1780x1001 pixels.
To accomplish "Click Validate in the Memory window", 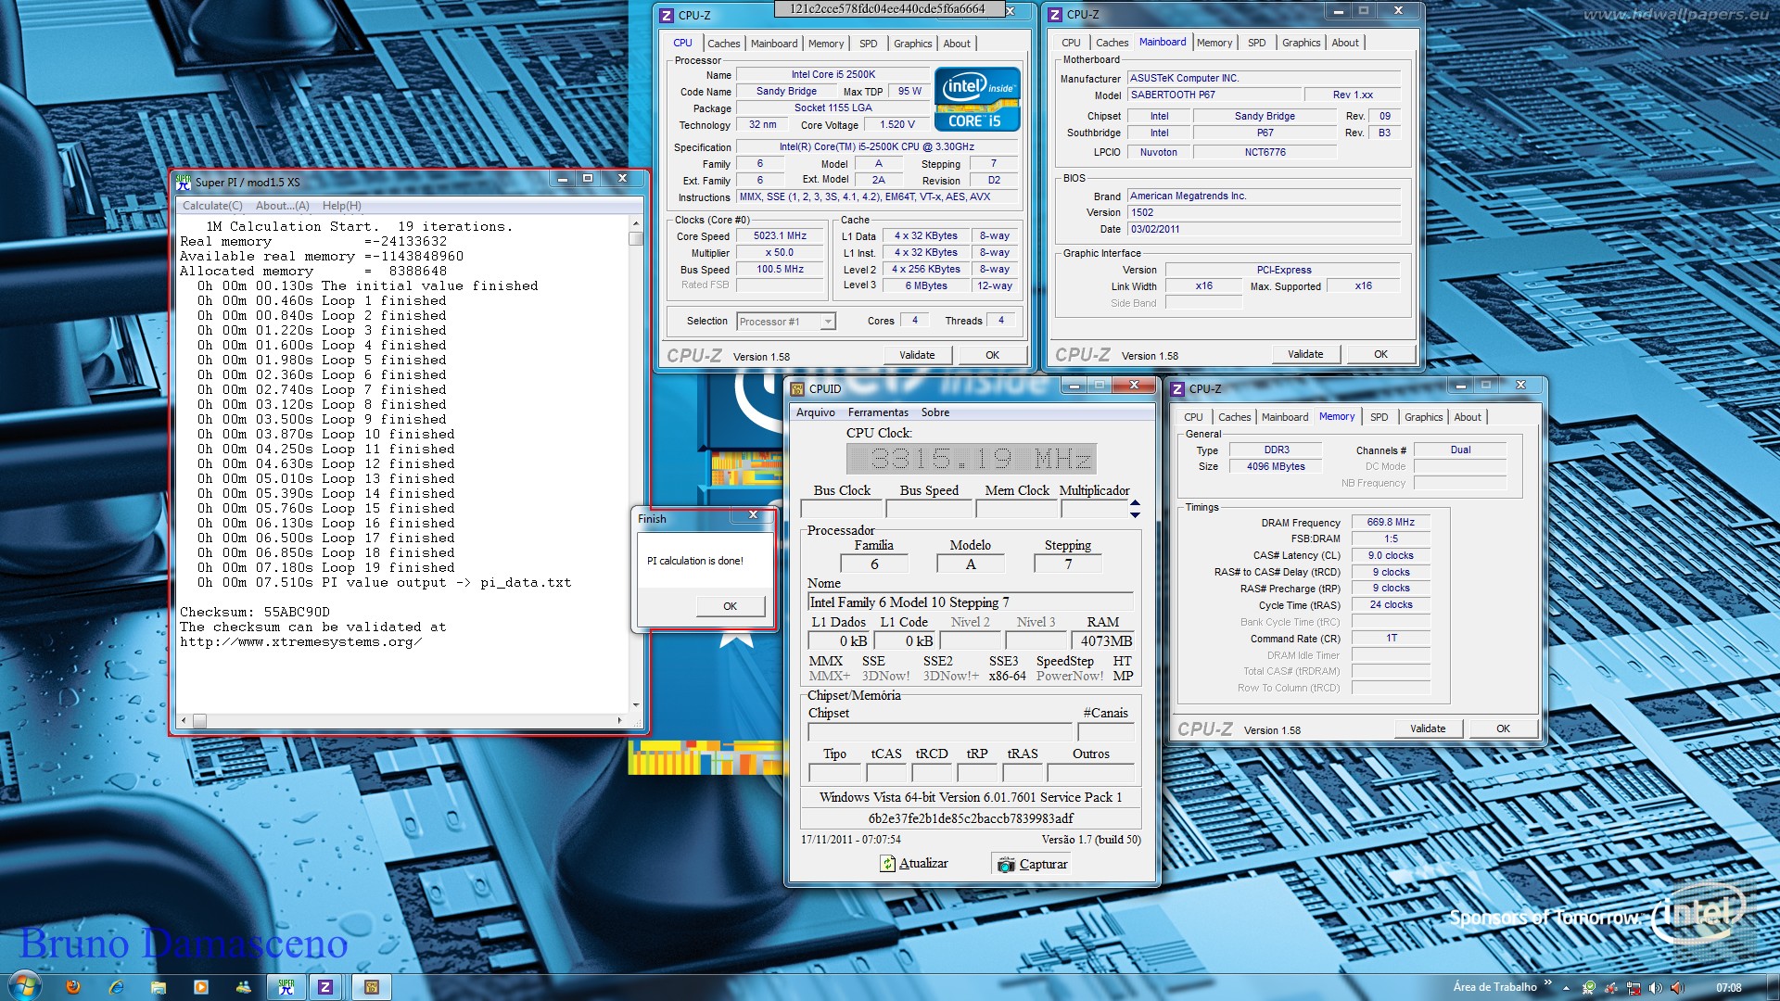I will (1428, 729).
